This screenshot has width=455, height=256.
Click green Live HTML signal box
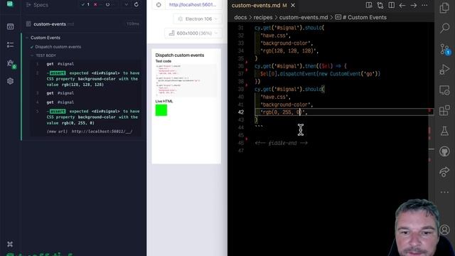[161, 110]
